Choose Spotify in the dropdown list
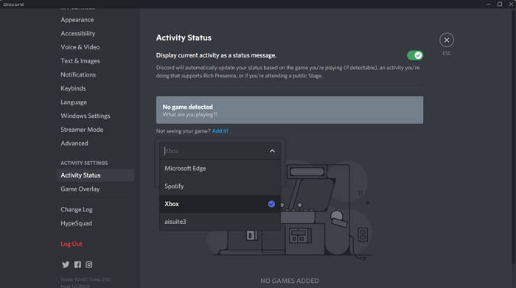The width and height of the screenshot is (516, 288). [x=220, y=186]
